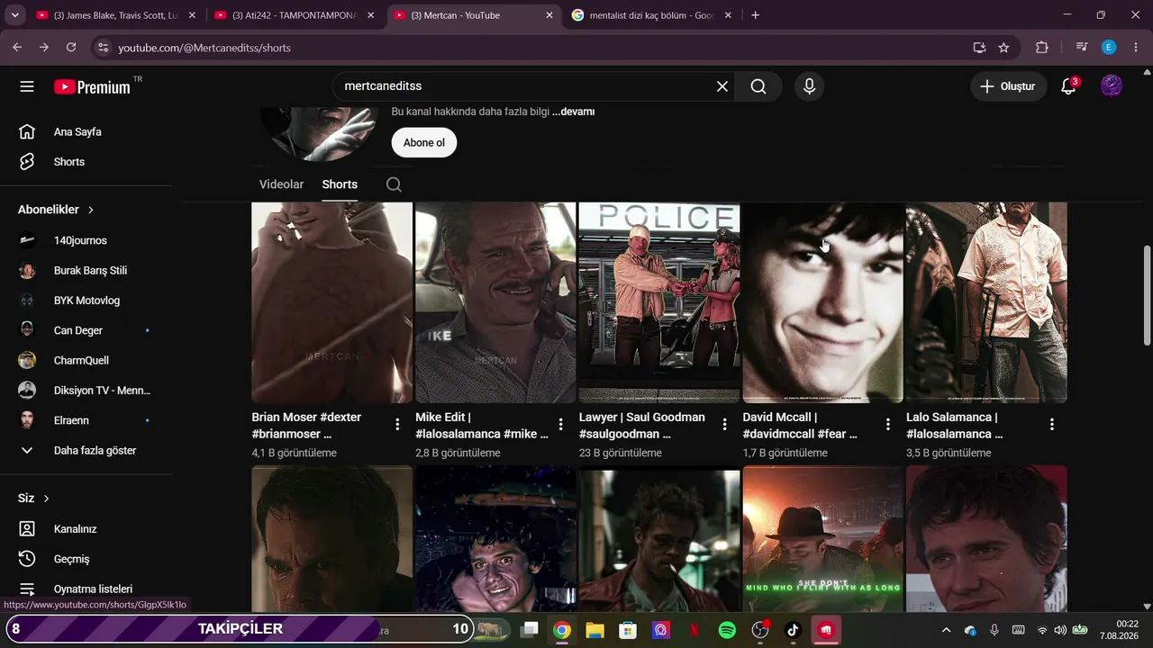1153x648 pixels.
Task: Open options for Lawyer Saul Goodman short
Action: (x=724, y=424)
